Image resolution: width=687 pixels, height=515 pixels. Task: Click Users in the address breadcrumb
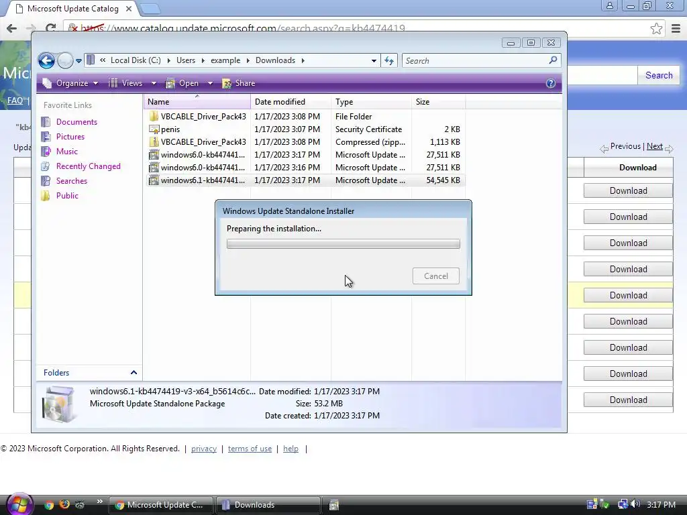[186, 60]
